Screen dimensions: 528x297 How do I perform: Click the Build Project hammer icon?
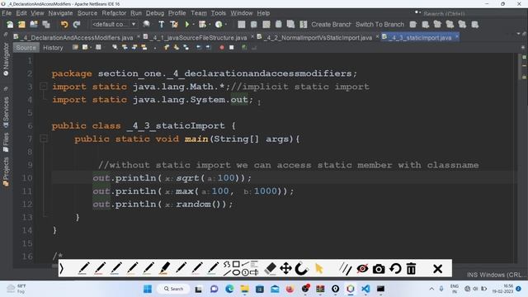tap(162, 24)
